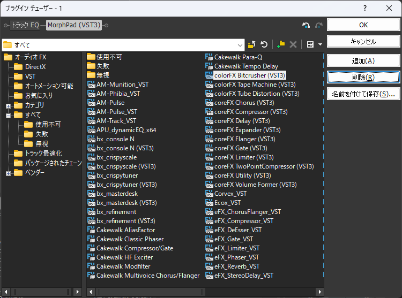
Task: Click the grayed redo arrow icon
Action: click(x=318, y=25)
